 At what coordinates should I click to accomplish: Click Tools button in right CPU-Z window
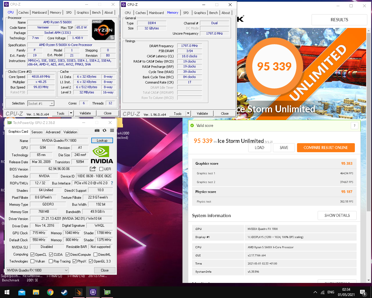pyautogui.click(x=178, y=113)
